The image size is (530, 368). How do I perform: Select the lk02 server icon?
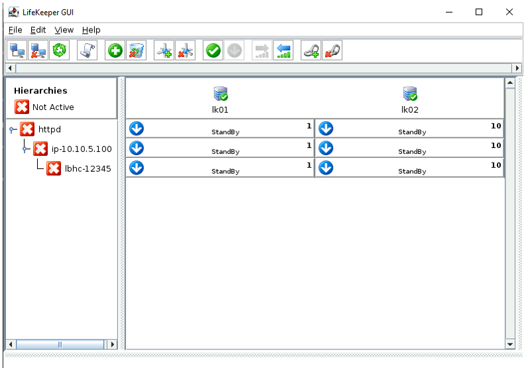click(410, 93)
